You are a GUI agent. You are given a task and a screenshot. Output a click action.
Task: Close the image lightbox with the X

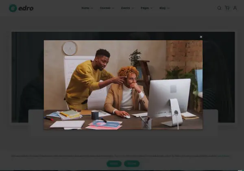pos(201,37)
